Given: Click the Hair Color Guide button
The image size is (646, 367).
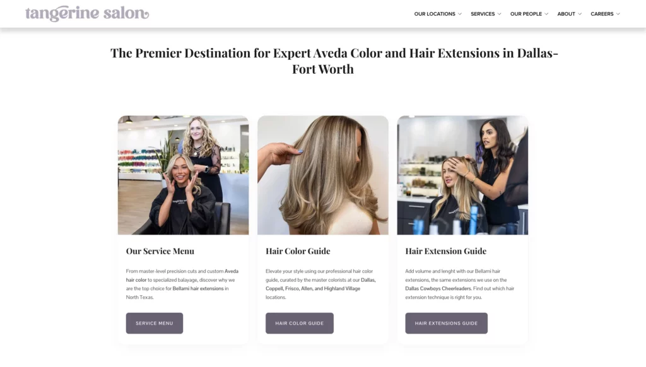Looking at the screenshot, I should (300, 323).
